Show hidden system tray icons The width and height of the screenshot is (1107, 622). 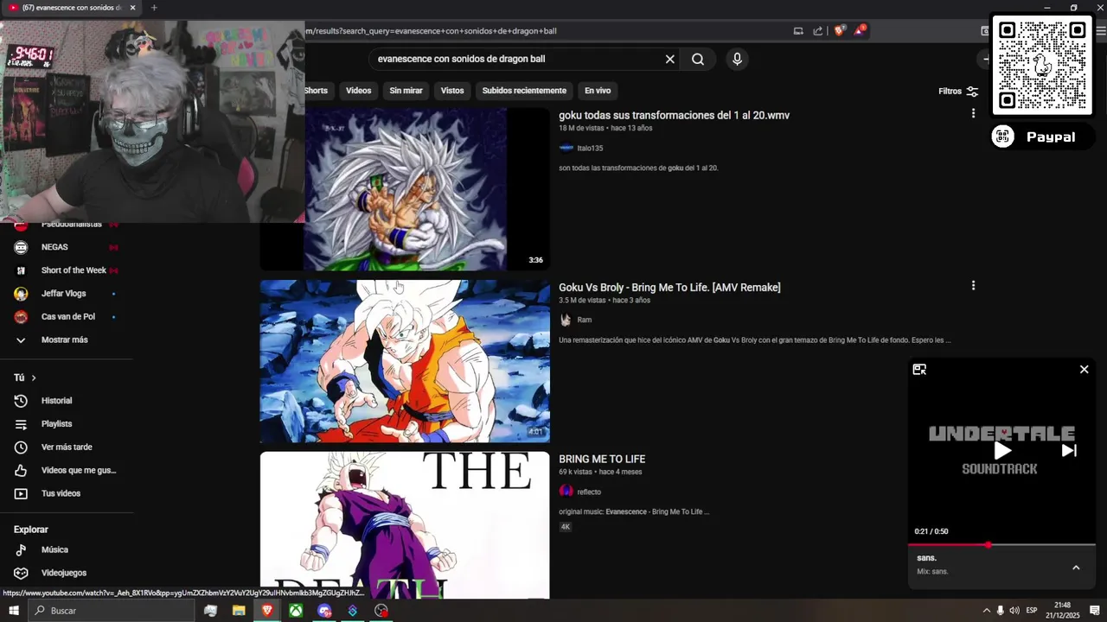pyautogui.click(x=986, y=611)
